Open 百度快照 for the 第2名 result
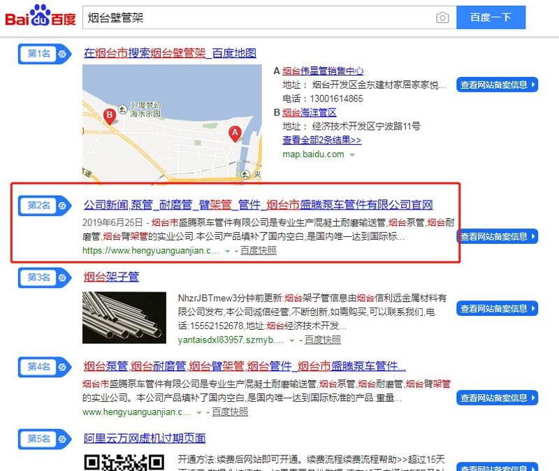559x471 pixels. coord(259,251)
